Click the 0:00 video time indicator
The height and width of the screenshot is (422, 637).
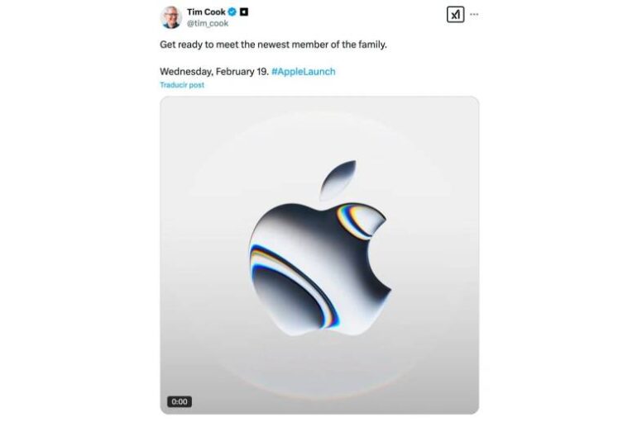click(x=180, y=401)
